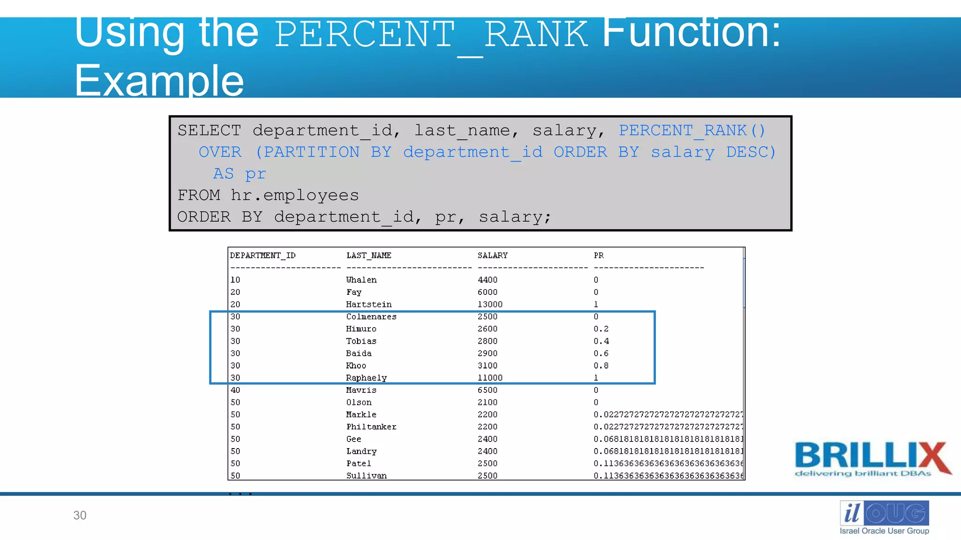This screenshot has width=961, height=540.
Task: Click salary 3100 in Khoo's row
Action: (x=488, y=365)
